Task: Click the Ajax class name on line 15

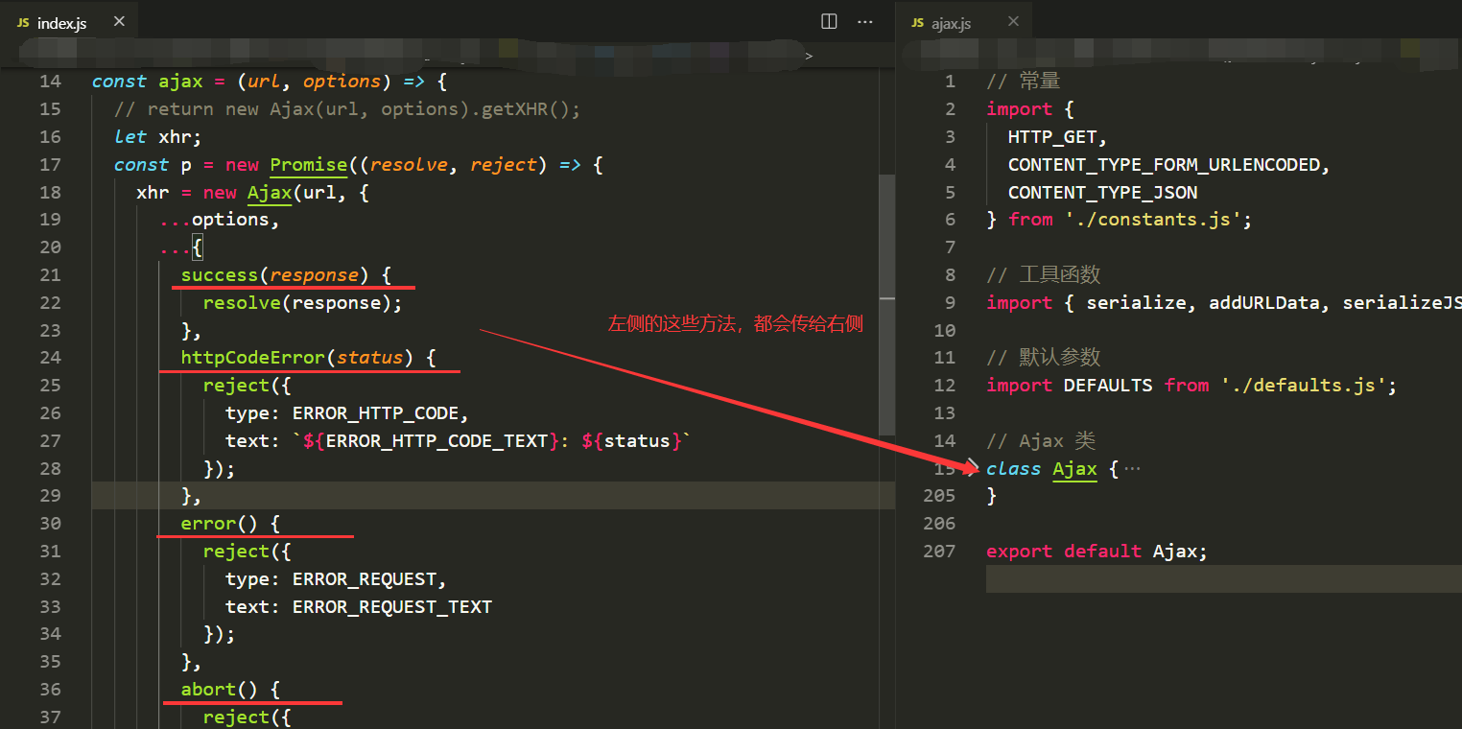Action: (1074, 469)
